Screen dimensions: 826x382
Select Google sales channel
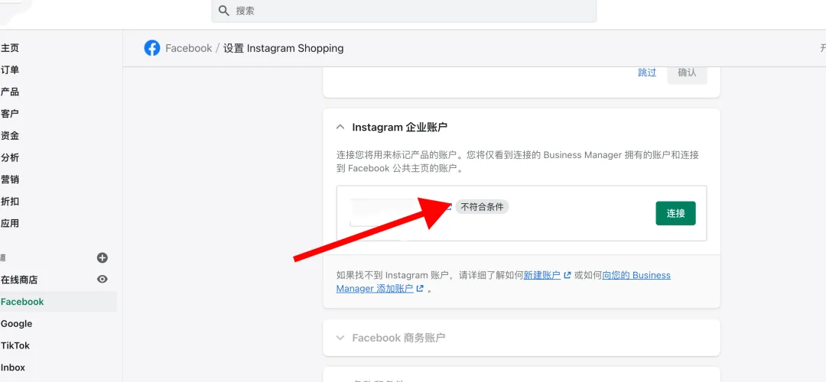[x=16, y=324]
